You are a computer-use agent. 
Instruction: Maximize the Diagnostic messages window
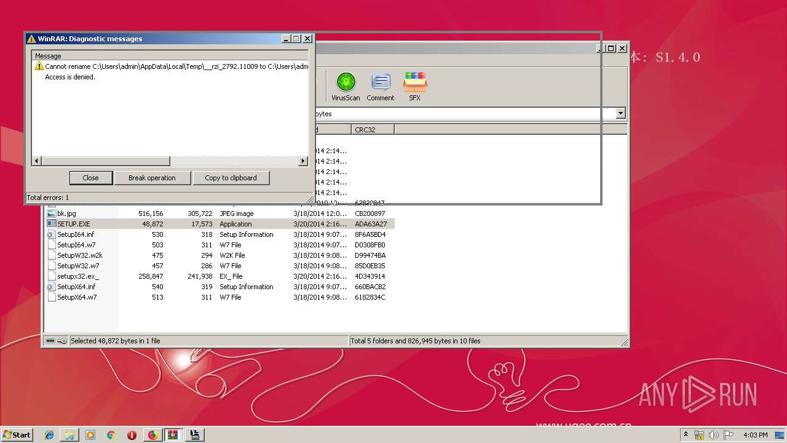pyautogui.click(x=296, y=38)
